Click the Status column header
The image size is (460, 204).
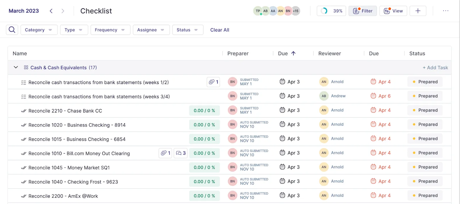click(417, 53)
